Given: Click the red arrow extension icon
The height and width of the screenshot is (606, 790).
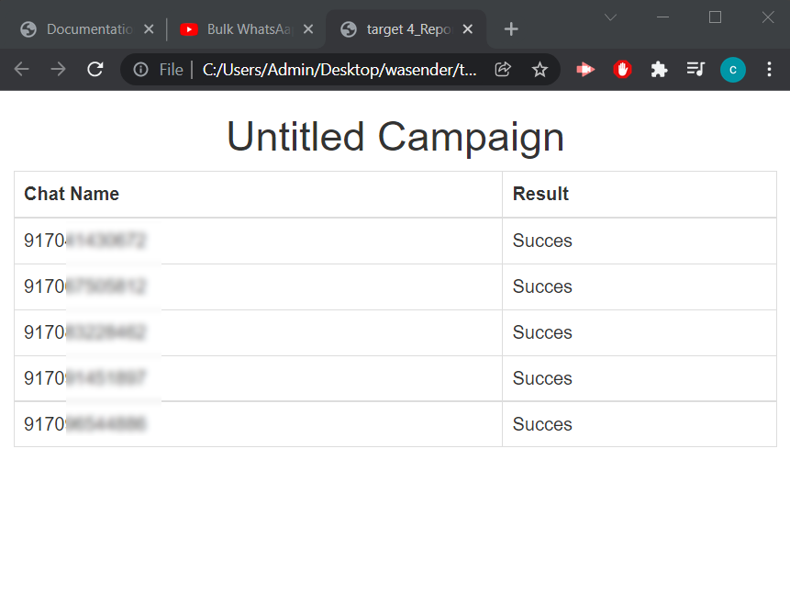Looking at the screenshot, I should 585,70.
